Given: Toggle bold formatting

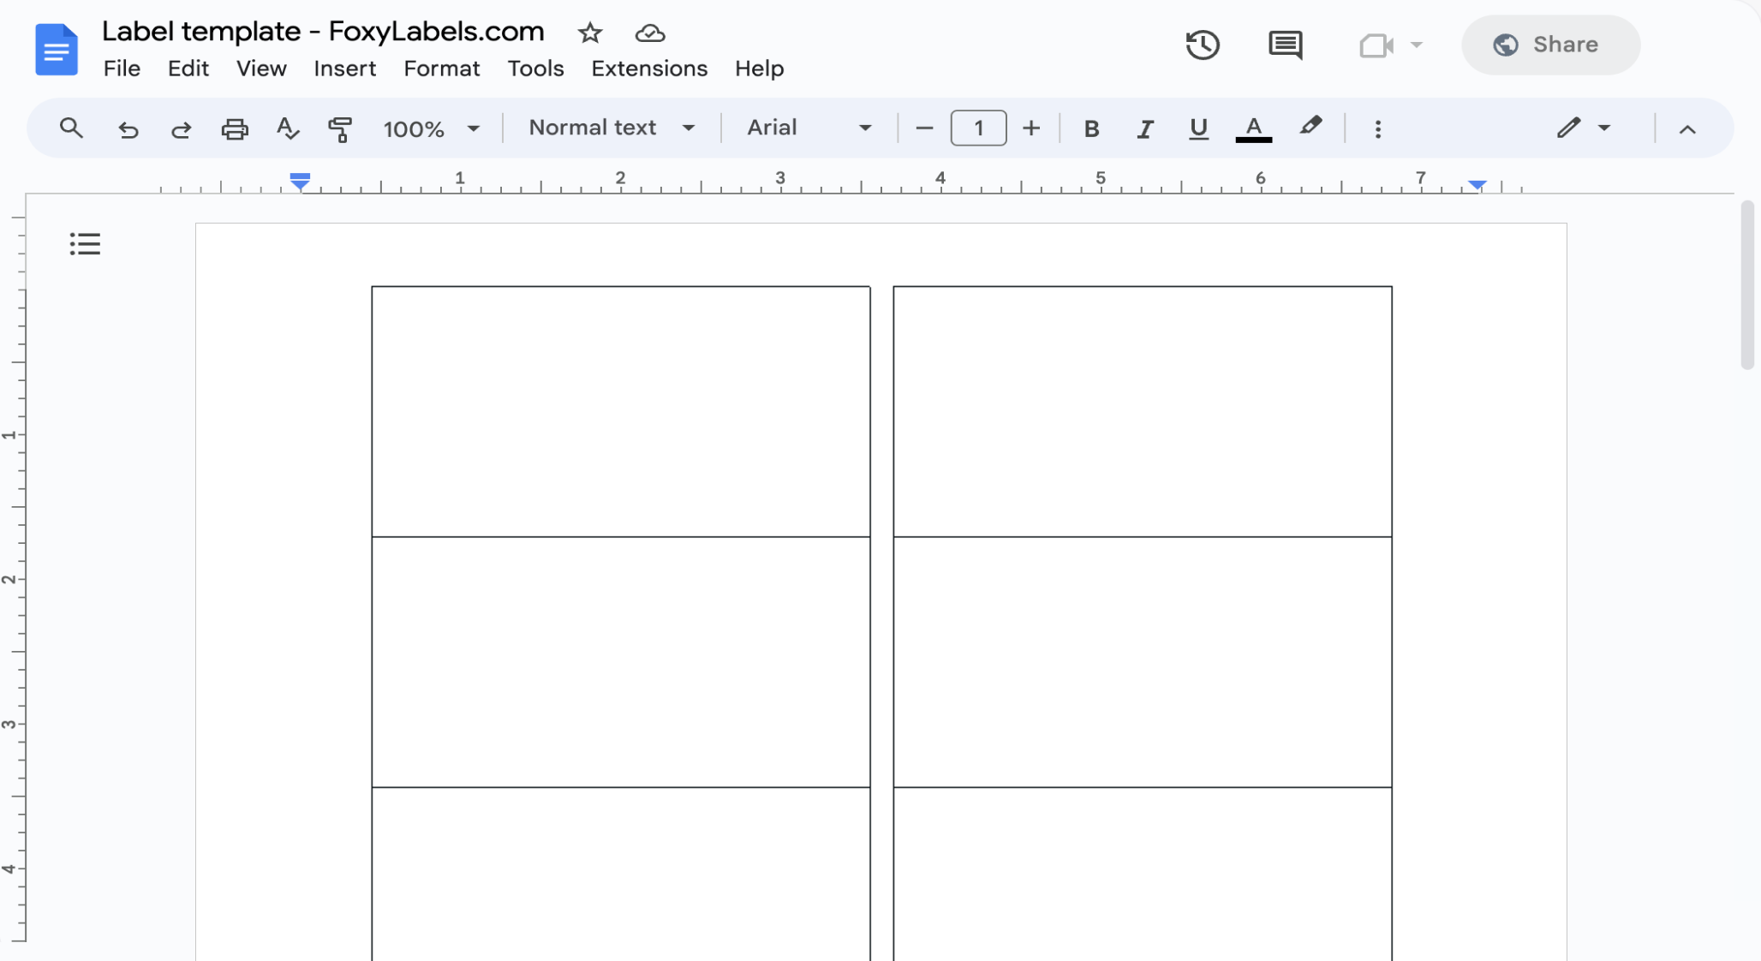Looking at the screenshot, I should click(1091, 128).
